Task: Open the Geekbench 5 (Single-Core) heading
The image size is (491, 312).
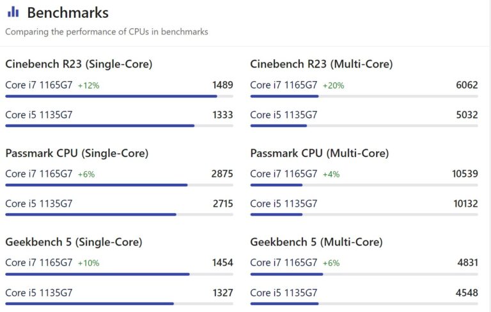Action: (74, 242)
